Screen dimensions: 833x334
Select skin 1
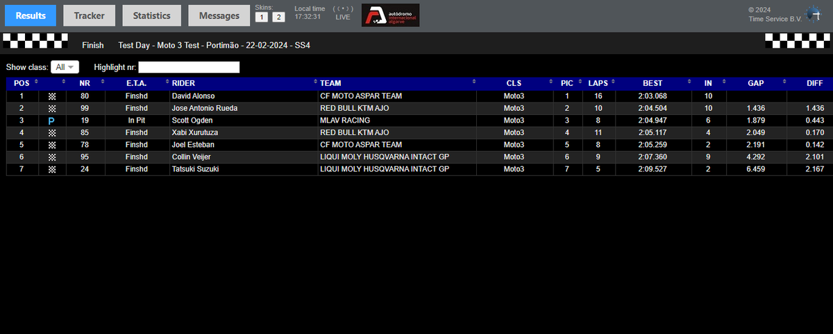[x=262, y=17]
